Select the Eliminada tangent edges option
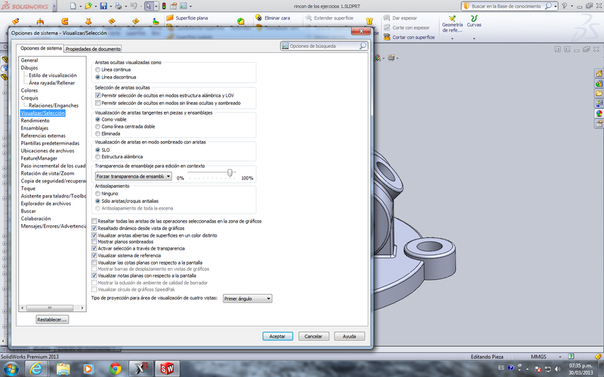The width and height of the screenshot is (604, 377). 97,134
